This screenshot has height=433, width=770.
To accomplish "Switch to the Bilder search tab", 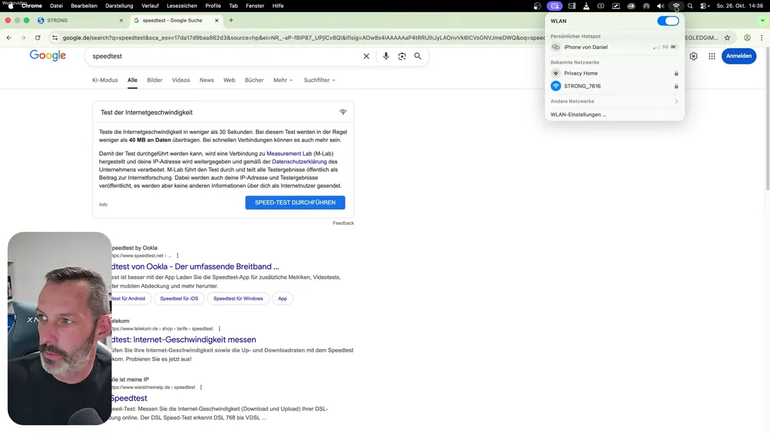I will point(155,80).
